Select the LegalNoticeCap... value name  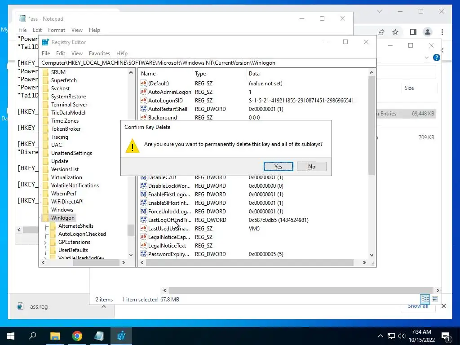point(169,237)
